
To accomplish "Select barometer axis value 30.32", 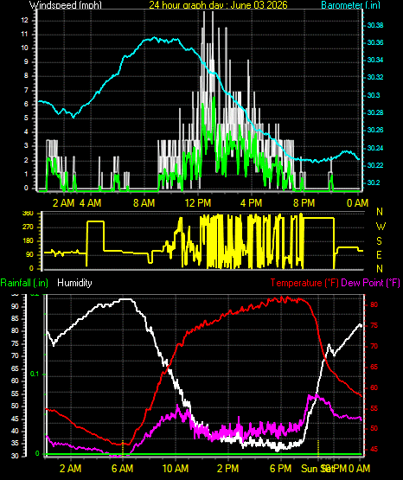I will point(375,77).
